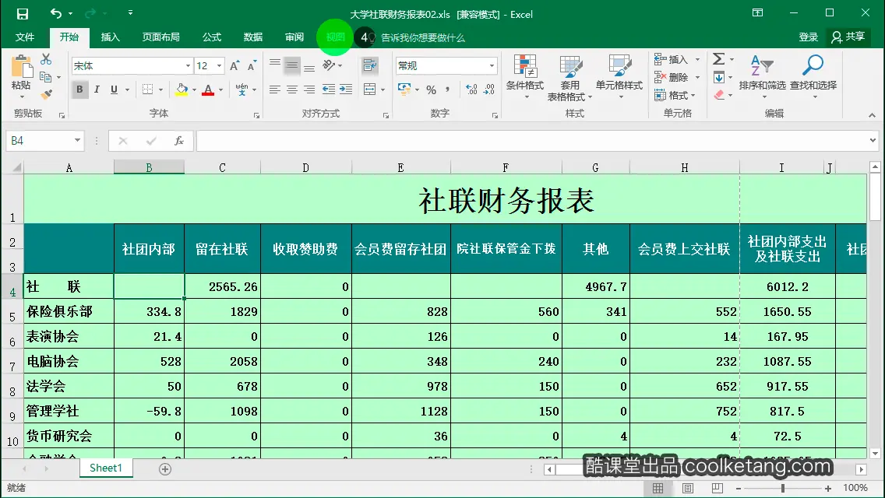The width and height of the screenshot is (885, 498).
Task: Toggle Bold formatting
Action: click(79, 89)
